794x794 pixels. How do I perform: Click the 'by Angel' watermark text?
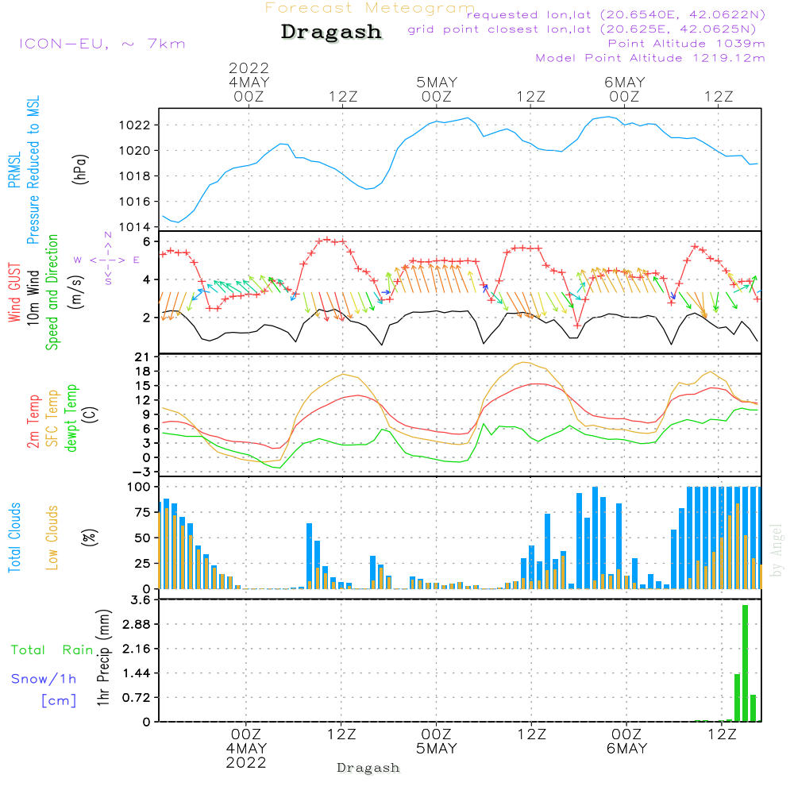[x=777, y=550]
